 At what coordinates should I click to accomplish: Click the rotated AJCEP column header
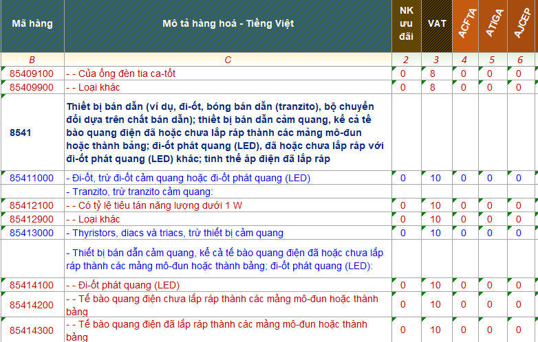(519, 24)
